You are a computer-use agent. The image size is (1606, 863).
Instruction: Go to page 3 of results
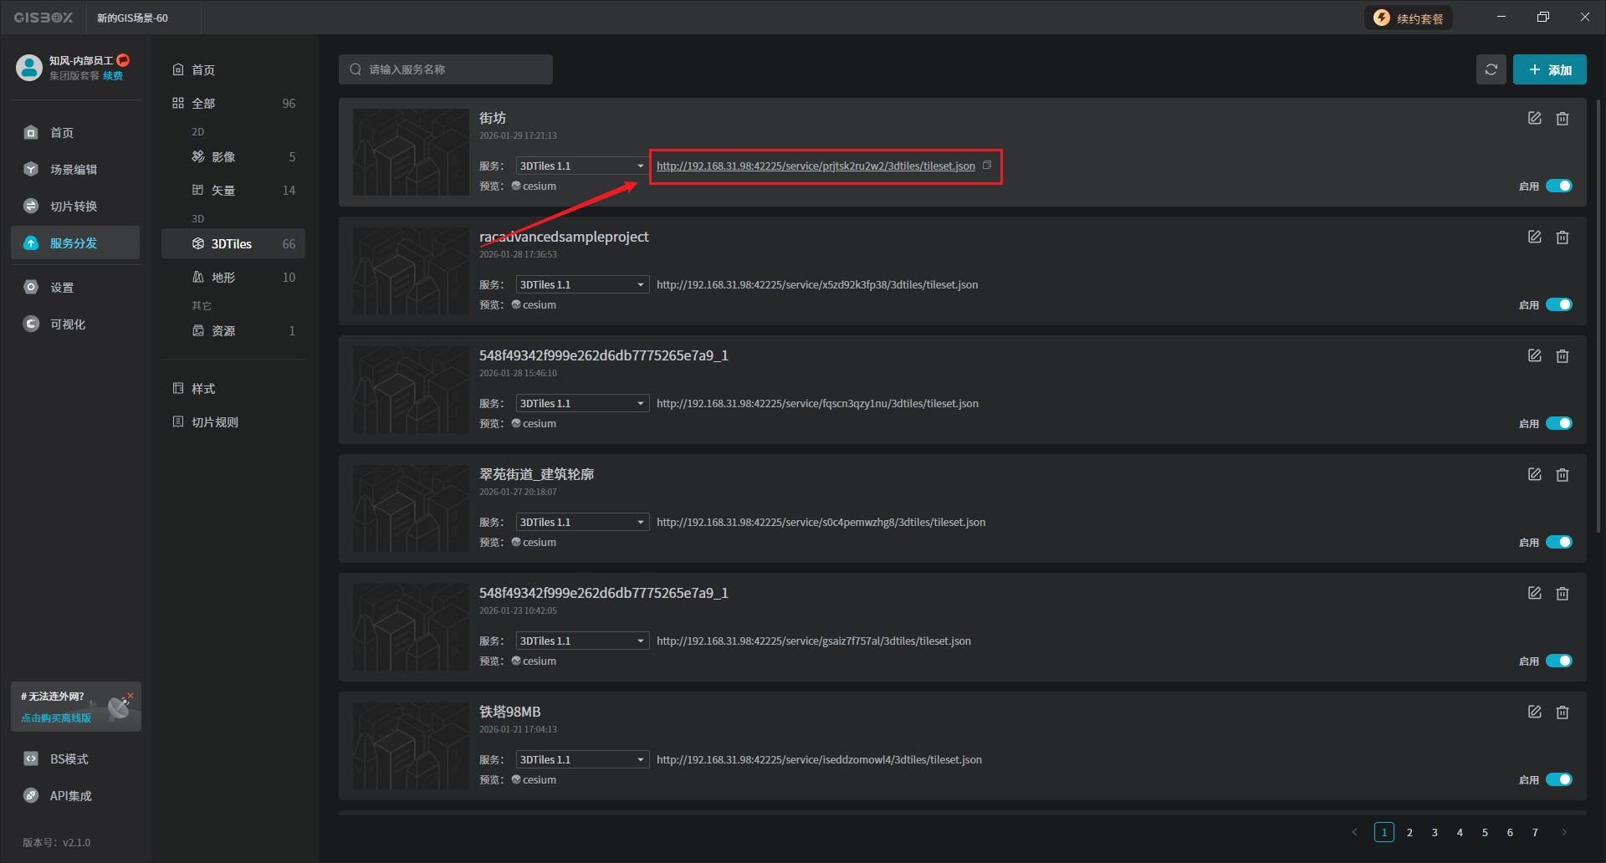point(1435,832)
